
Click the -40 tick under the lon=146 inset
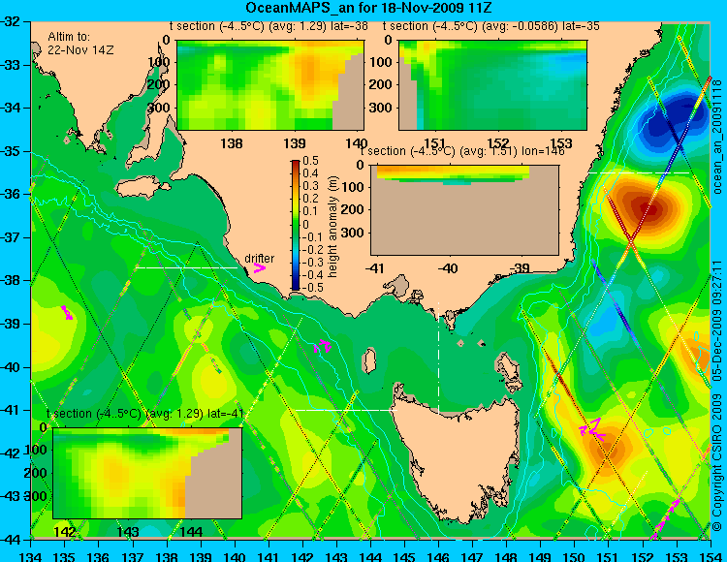(448, 268)
